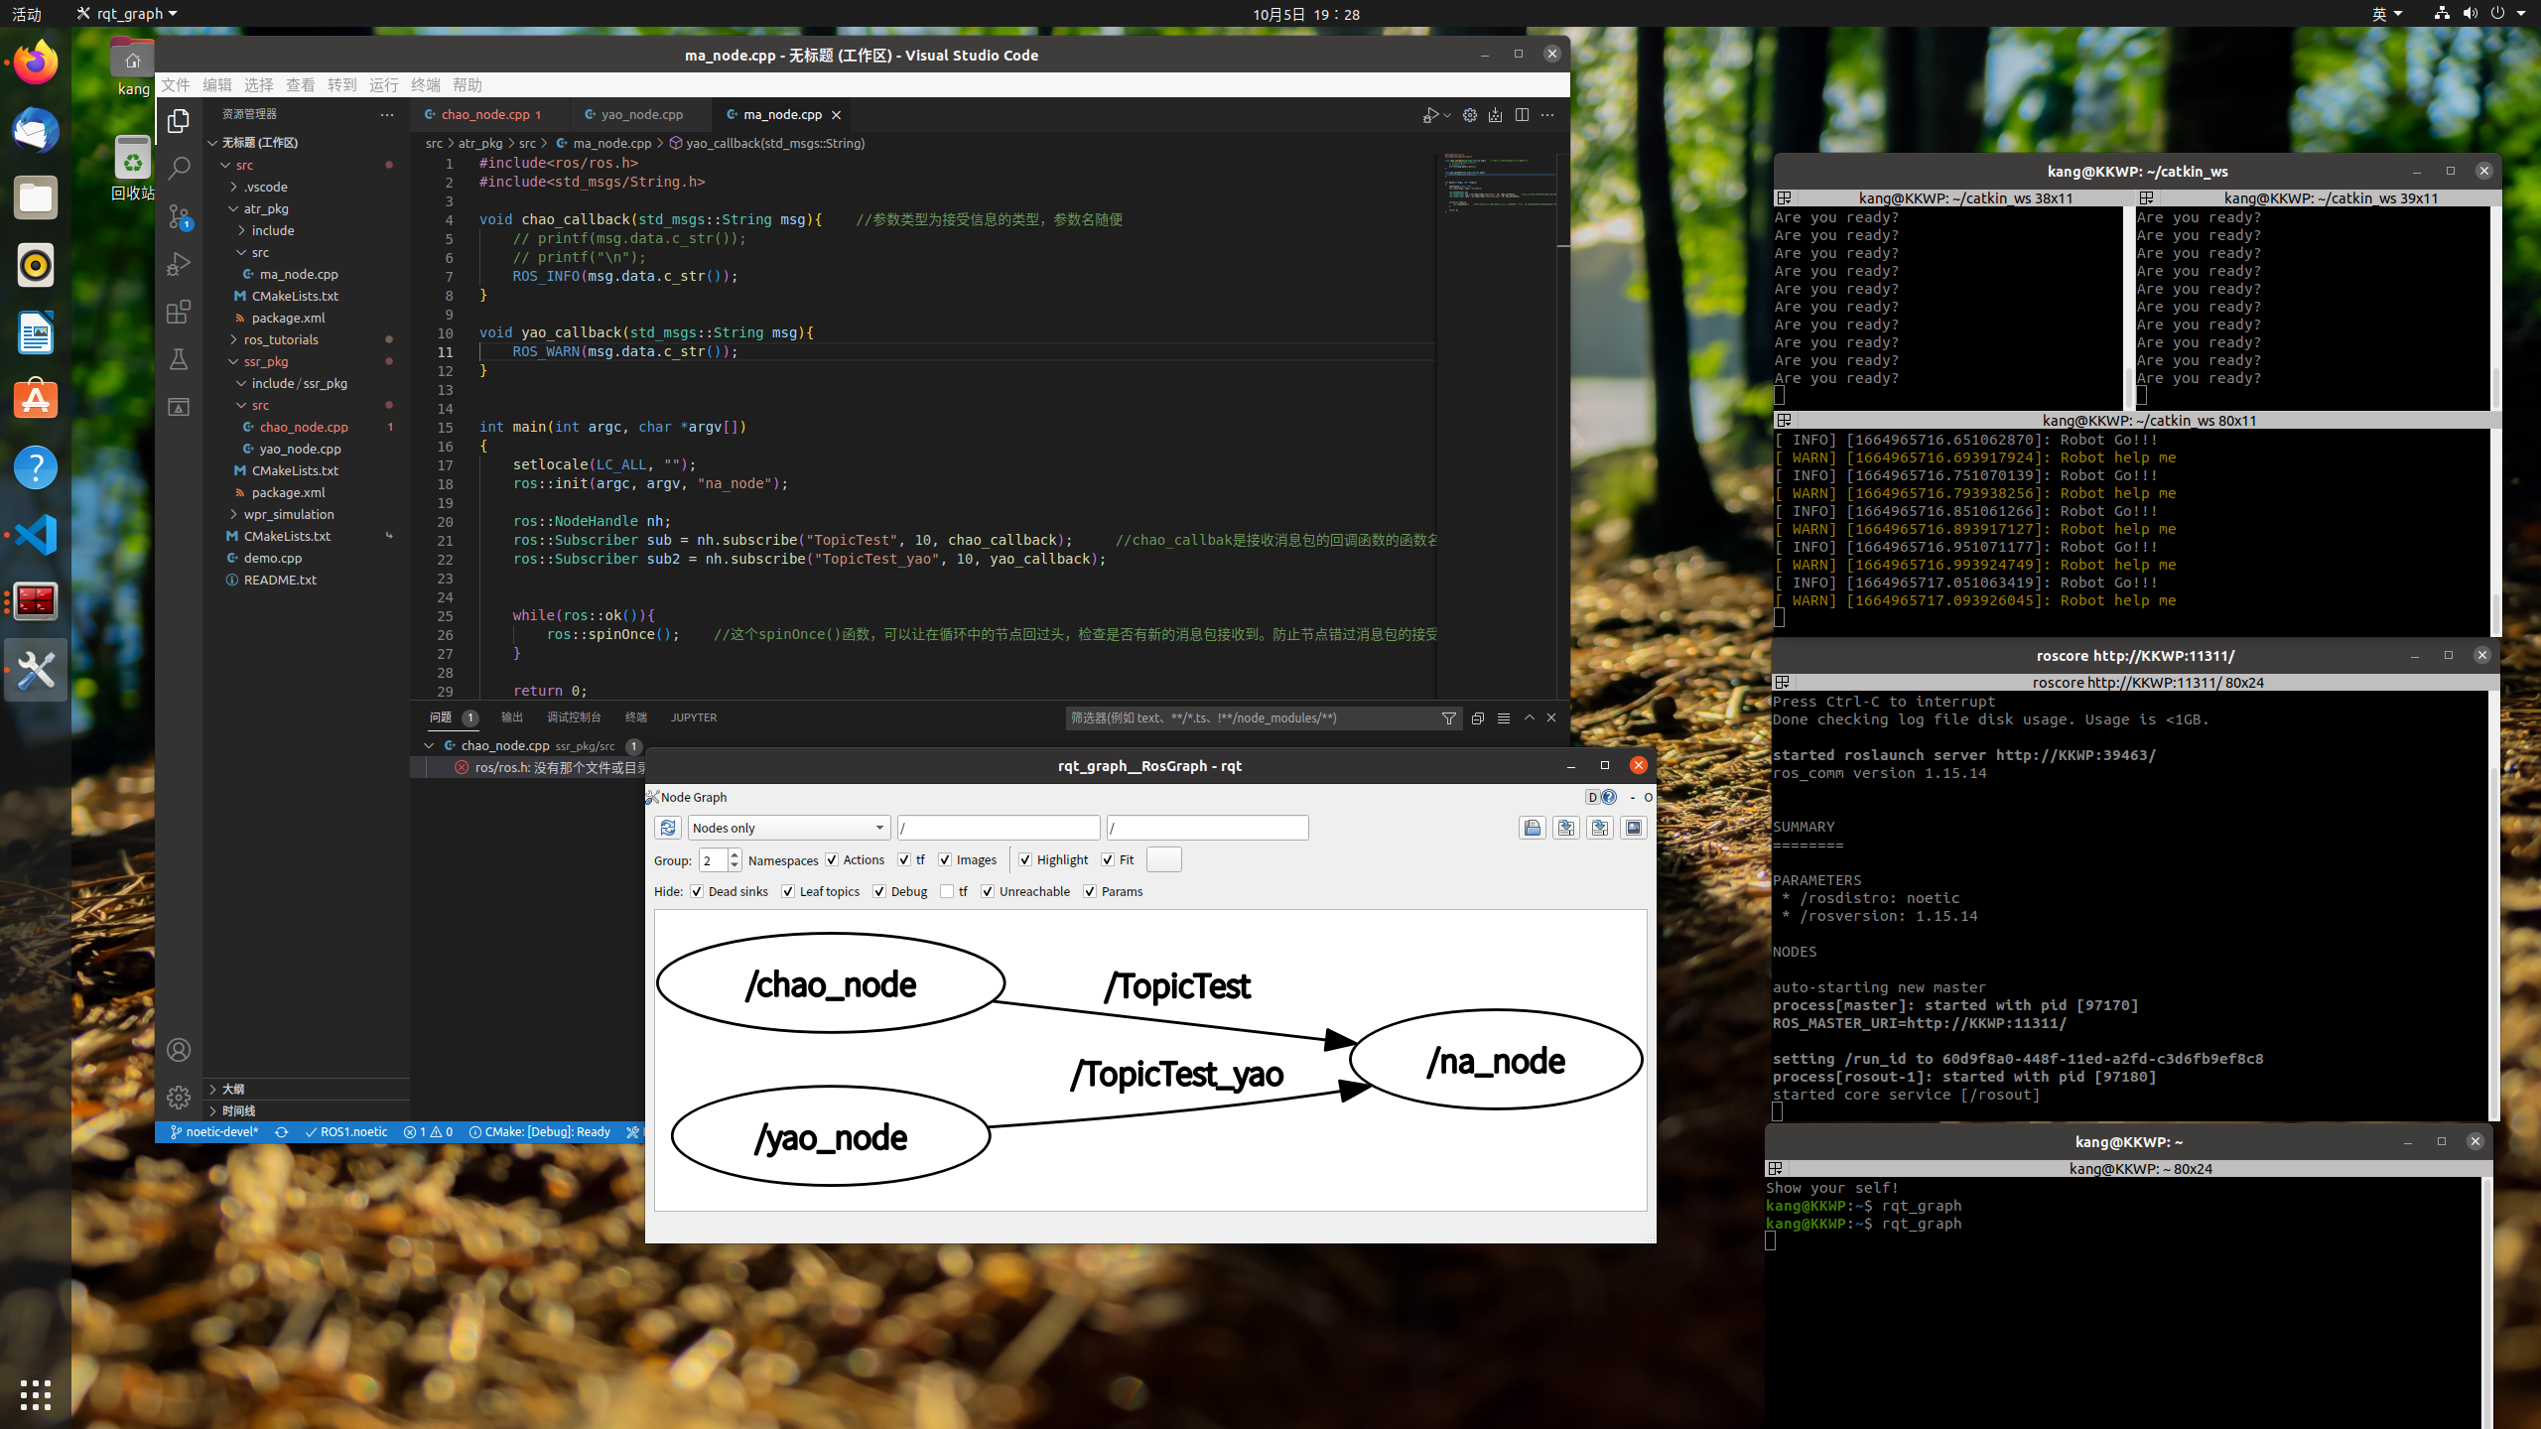Collapse the ssr_pkg folder
Viewport: 2541px width, 1429px height.
[306, 361]
